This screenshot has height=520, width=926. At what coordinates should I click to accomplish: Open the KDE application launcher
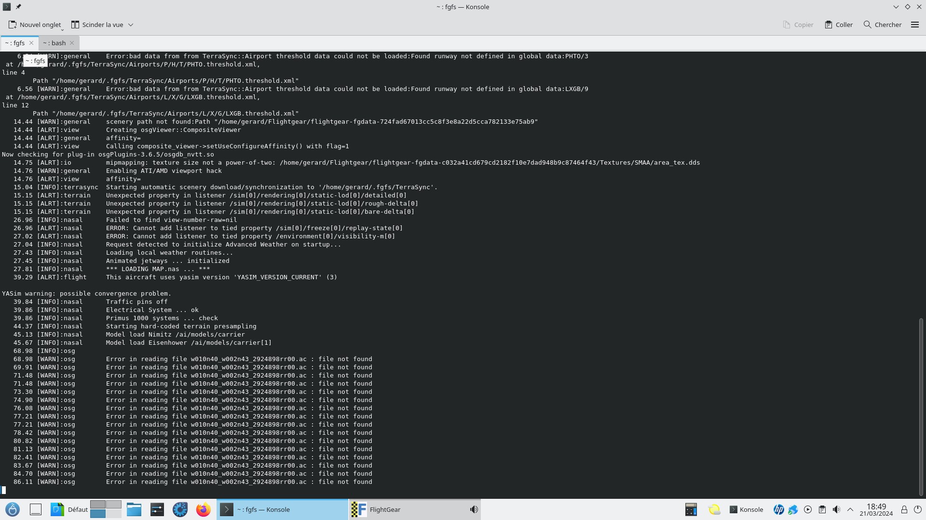[13, 509]
